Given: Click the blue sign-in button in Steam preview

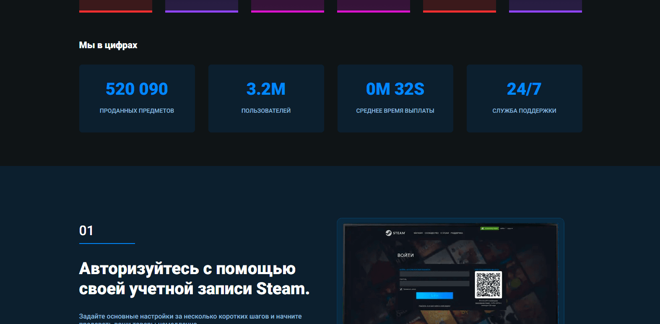Looking at the screenshot, I should tap(434, 295).
